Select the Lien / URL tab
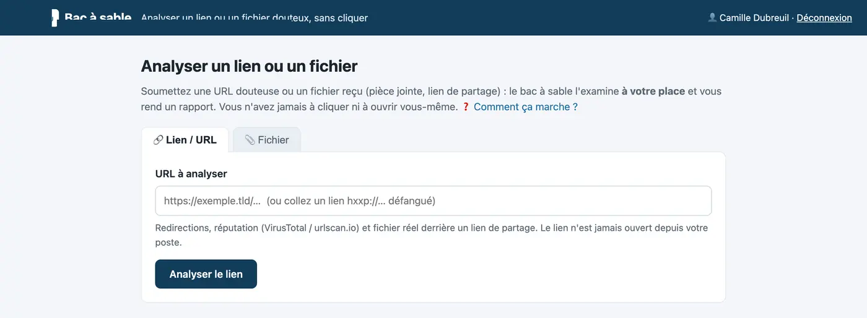Viewport: 867px width, 318px height. pyautogui.click(x=185, y=140)
